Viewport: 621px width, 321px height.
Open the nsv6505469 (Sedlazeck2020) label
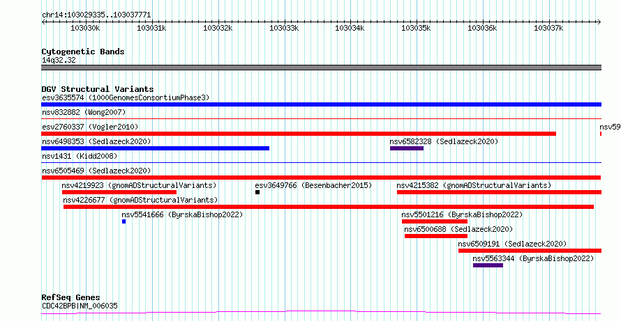[x=96, y=171]
